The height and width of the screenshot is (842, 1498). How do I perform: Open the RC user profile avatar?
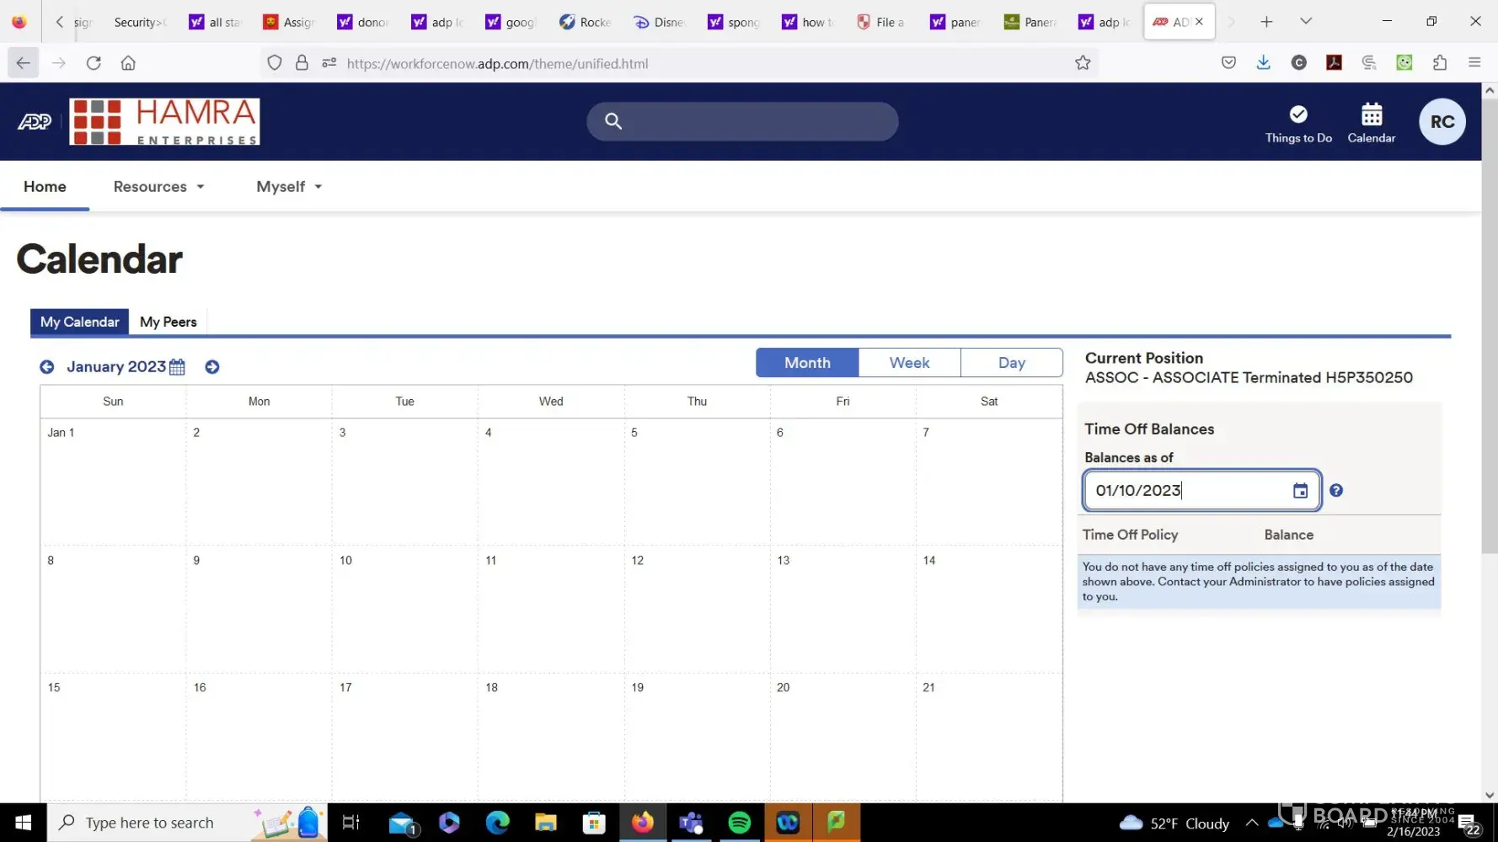1442,122
